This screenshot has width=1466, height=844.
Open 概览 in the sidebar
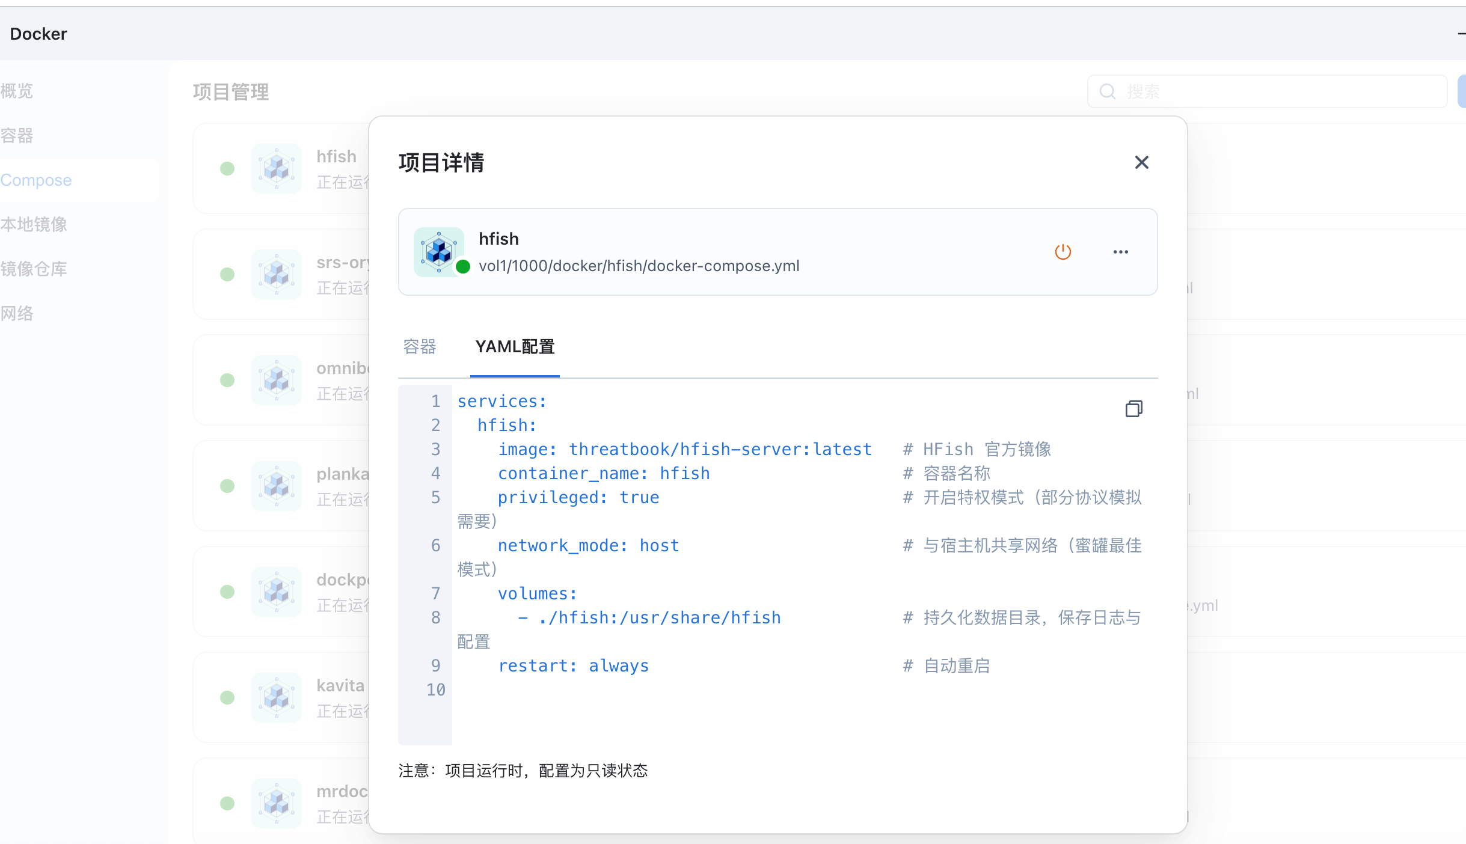tap(17, 91)
